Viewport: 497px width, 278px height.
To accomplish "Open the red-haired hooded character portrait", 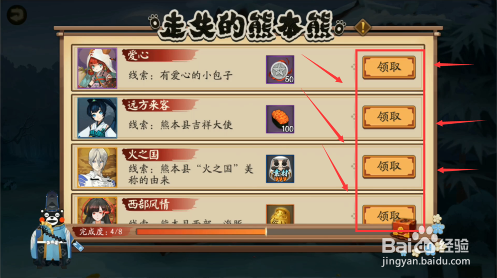I will pyautogui.click(x=97, y=68).
